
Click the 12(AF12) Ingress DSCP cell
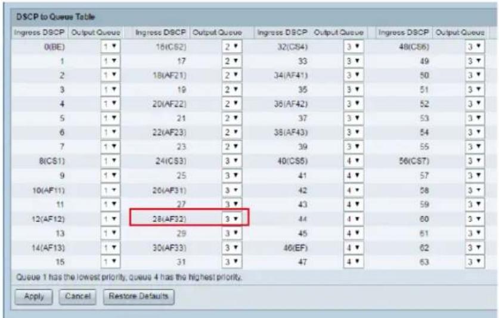point(48,219)
